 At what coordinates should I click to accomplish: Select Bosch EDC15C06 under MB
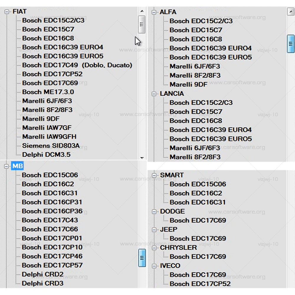50,175
